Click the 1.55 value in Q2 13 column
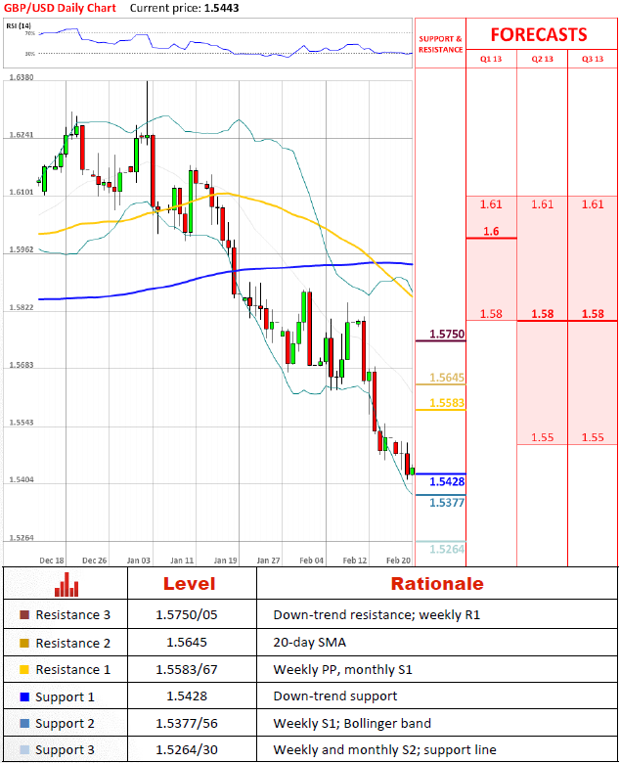 click(x=542, y=437)
